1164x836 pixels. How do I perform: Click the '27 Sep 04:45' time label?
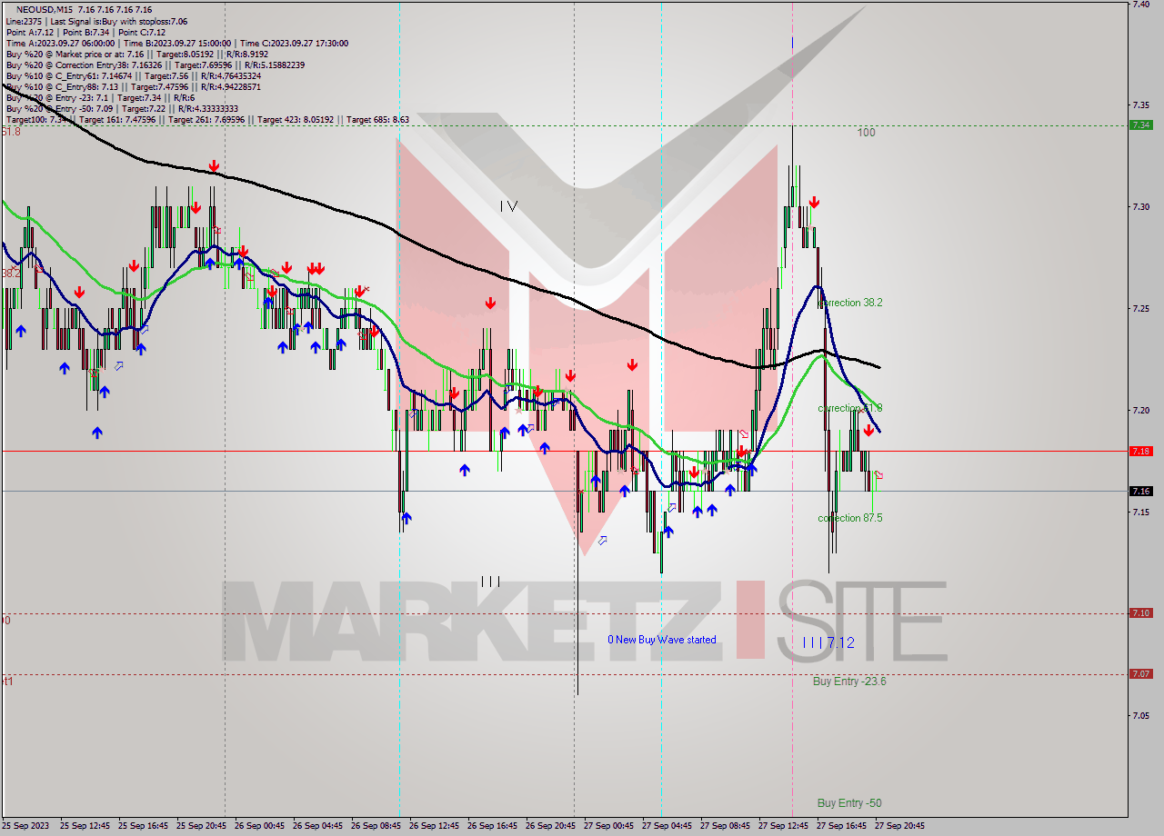pyautogui.click(x=667, y=826)
